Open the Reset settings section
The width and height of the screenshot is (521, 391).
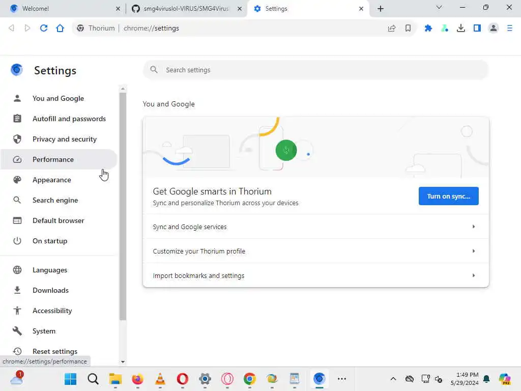click(x=59, y=351)
